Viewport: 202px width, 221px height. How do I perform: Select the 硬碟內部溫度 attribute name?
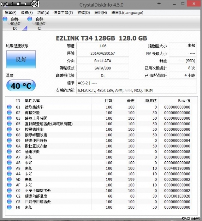click(36, 196)
